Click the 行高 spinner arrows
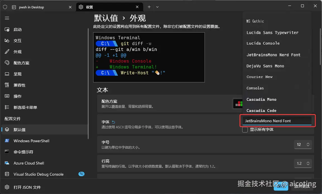Screen dimensions: 322x194 [x=308, y=163]
